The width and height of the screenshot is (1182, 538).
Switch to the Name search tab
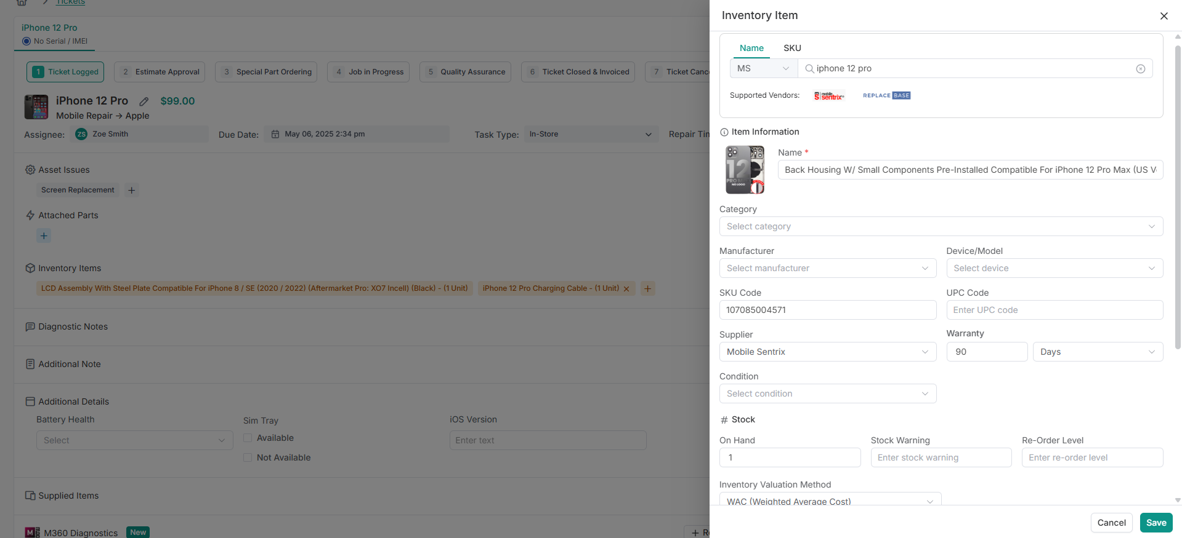pos(751,48)
